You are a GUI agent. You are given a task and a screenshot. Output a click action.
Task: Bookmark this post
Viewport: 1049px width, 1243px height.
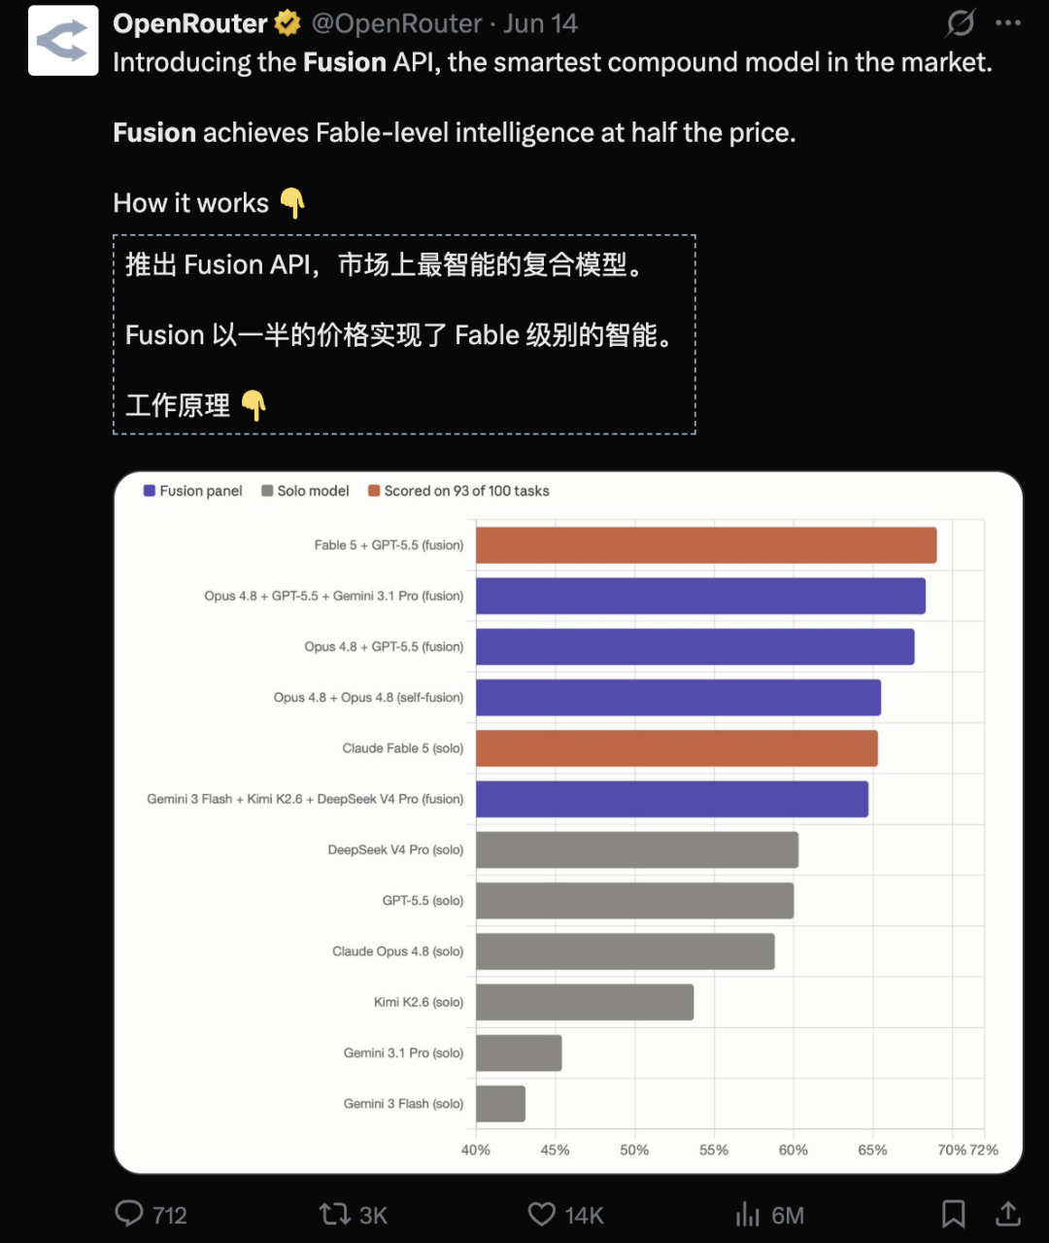(954, 1214)
